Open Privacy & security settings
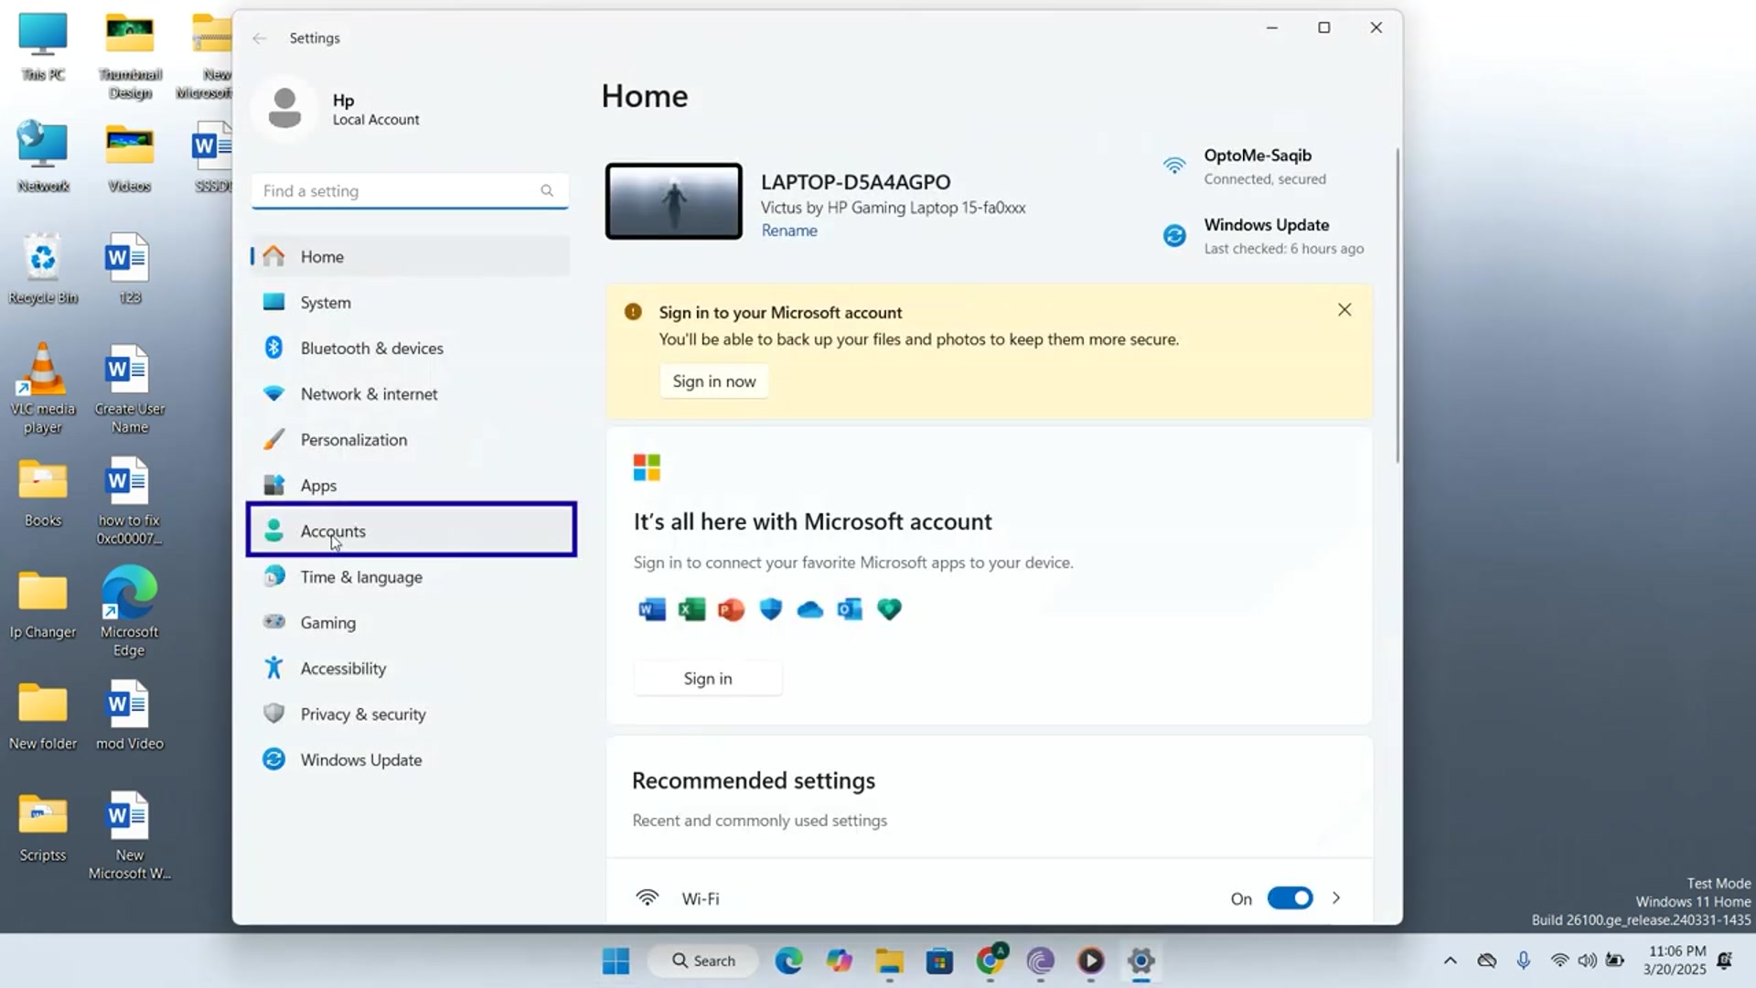This screenshot has width=1756, height=988. click(411, 714)
